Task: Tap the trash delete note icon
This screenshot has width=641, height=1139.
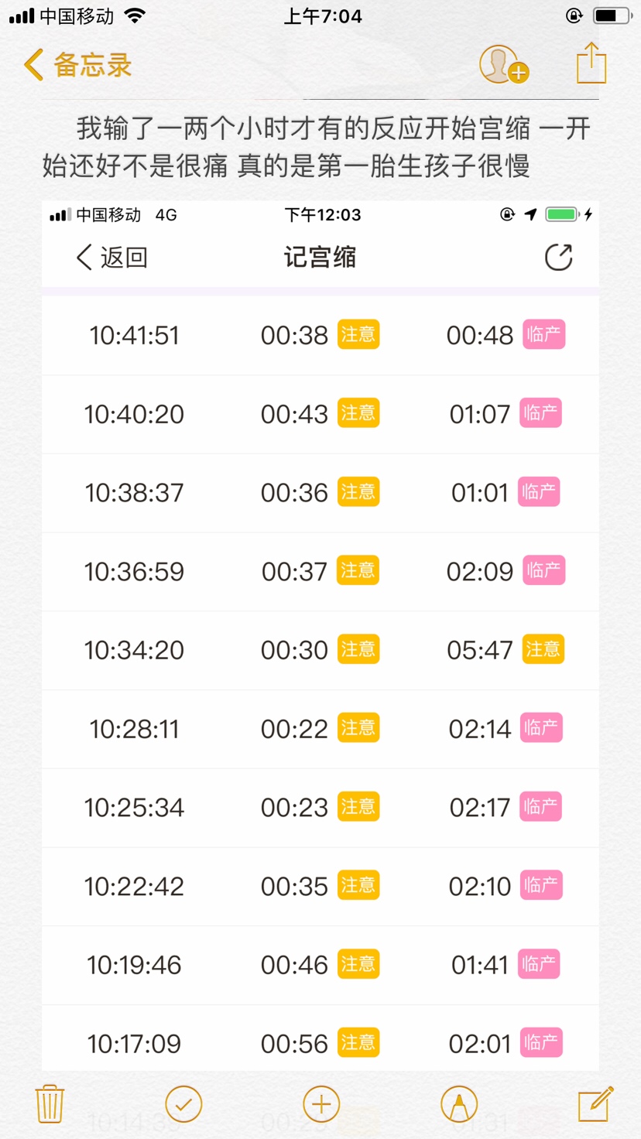Action: click(50, 1103)
